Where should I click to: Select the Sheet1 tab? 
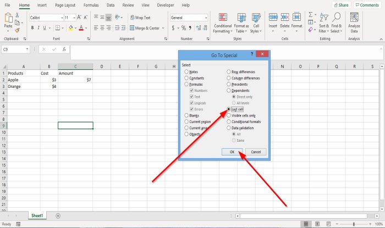37,216
